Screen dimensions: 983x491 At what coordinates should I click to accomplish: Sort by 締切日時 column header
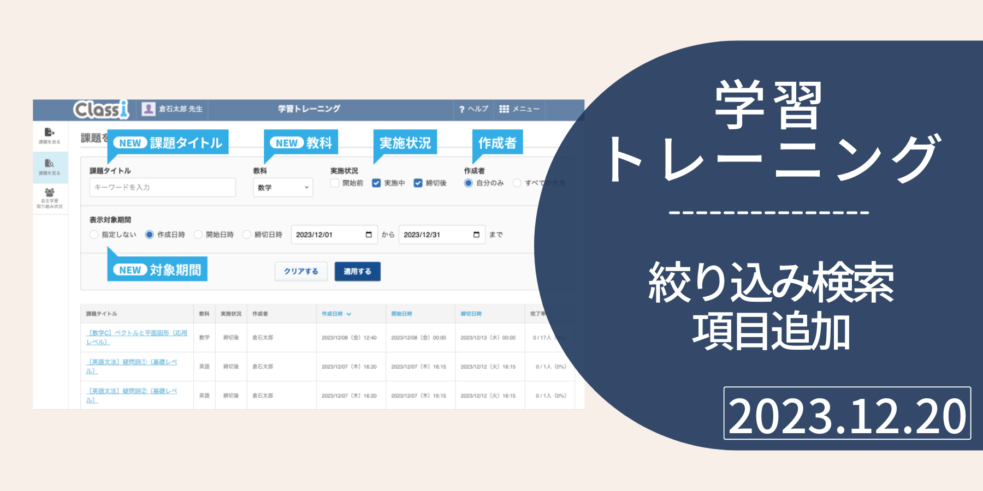(471, 314)
